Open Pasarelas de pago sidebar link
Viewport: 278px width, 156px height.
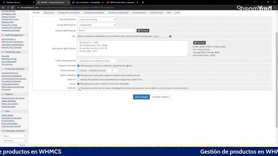pyautogui.click(x=9, y=59)
